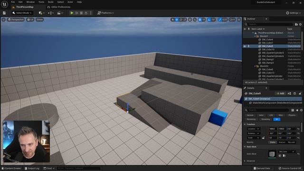
Task: Toggle Details favorites star filter
Action: pos(297,110)
